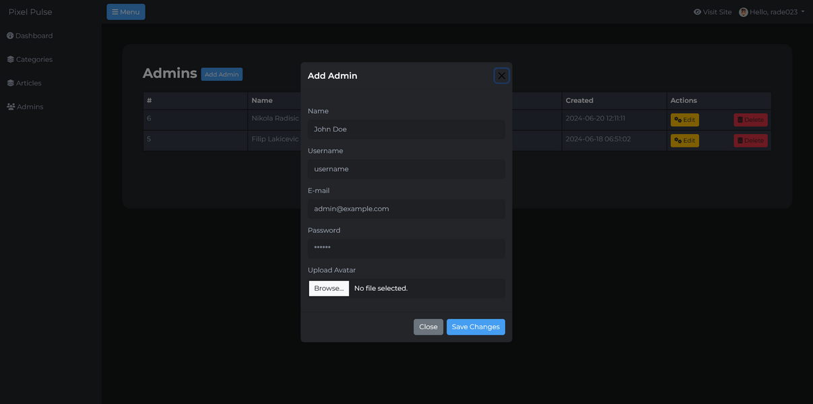Click the Password input field

(x=406, y=248)
